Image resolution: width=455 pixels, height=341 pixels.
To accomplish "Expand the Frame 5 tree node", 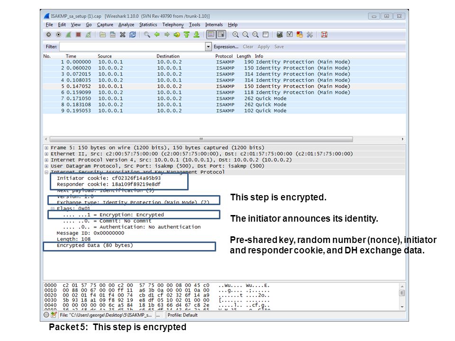I will 46,148.
